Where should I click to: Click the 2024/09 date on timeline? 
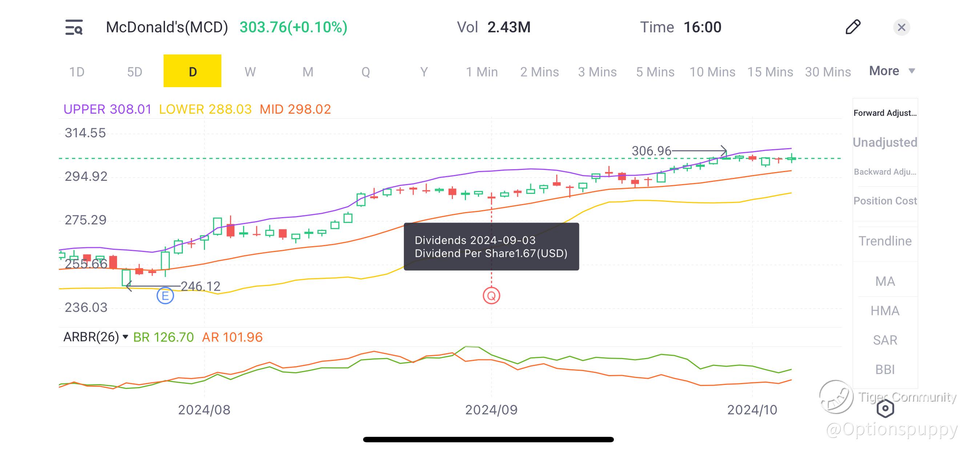(491, 410)
